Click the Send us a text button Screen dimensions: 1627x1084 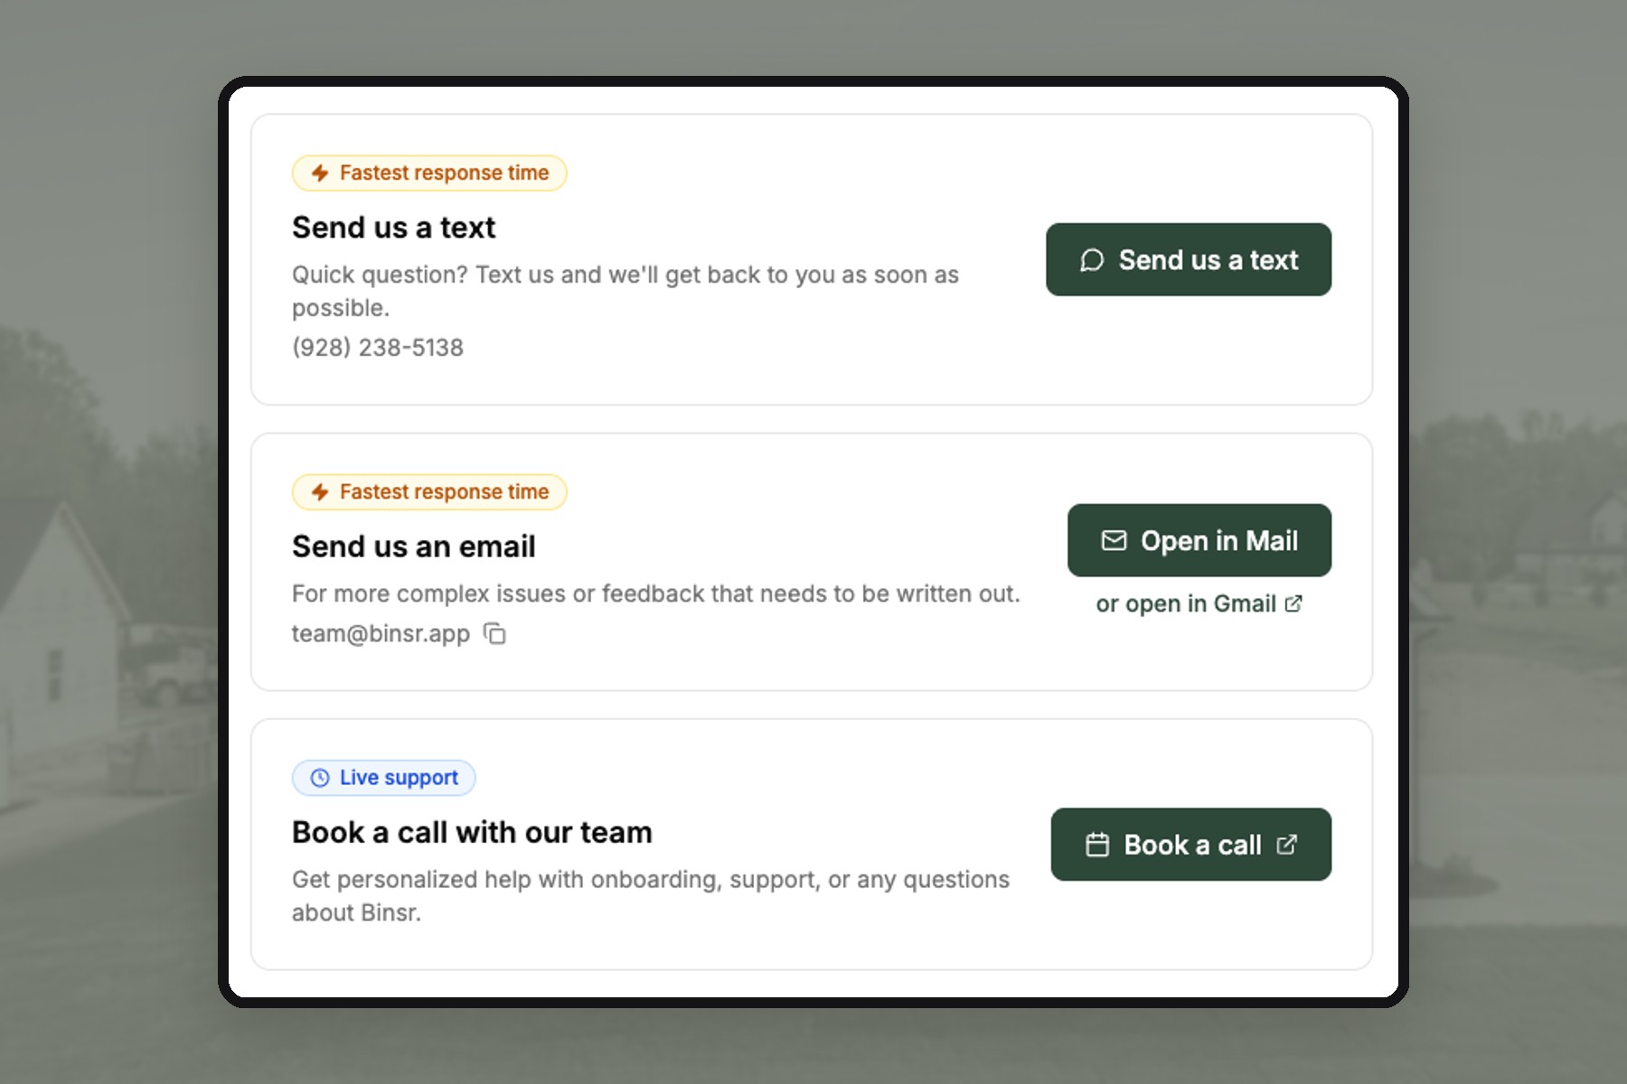1189,259
